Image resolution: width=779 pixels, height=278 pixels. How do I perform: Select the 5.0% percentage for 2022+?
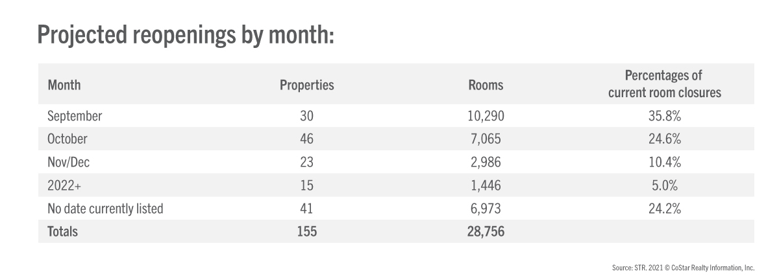click(664, 185)
